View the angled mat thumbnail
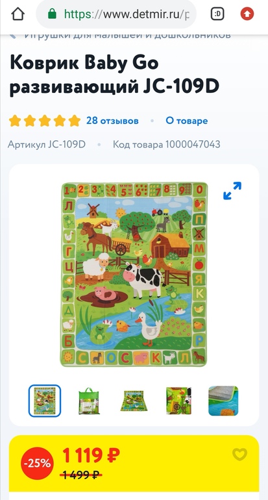Screen dimensions: 268x500 tap(134, 401)
